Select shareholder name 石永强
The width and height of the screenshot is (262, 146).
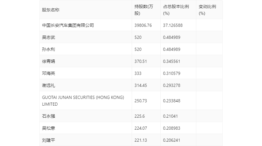coord(48,116)
